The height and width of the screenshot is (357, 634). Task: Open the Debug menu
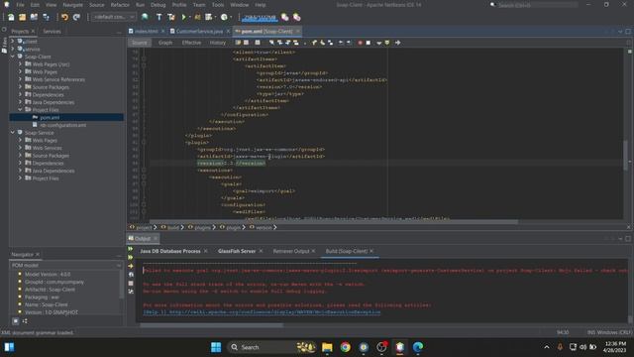pyautogui.click(x=158, y=5)
